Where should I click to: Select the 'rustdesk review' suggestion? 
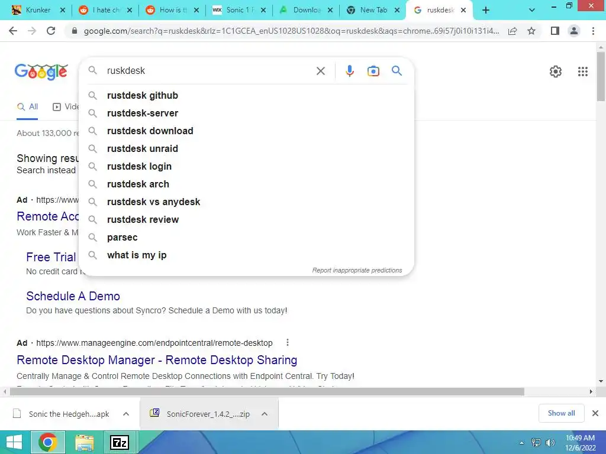246,220
